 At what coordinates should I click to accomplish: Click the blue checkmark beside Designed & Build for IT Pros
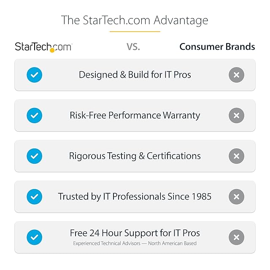(34, 75)
